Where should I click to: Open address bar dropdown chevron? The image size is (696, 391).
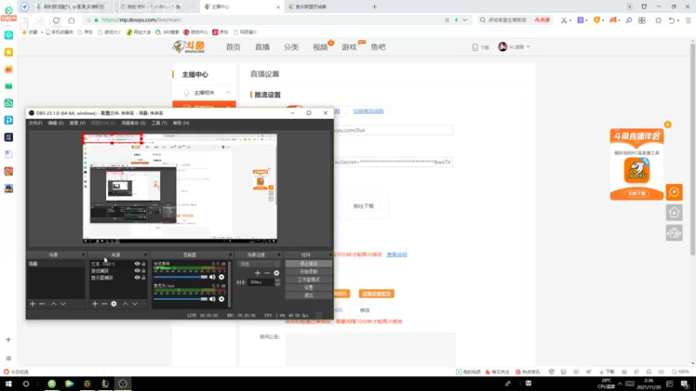point(465,20)
